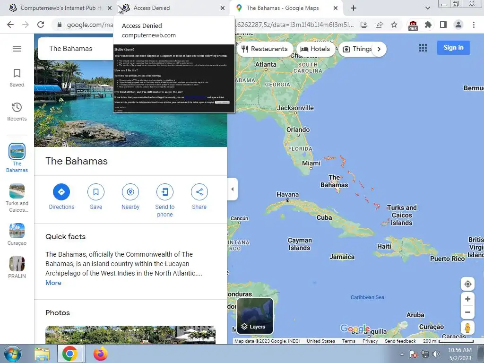Filter map by Things to do
The width and height of the screenshot is (484, 363).
tap(358, 49)
